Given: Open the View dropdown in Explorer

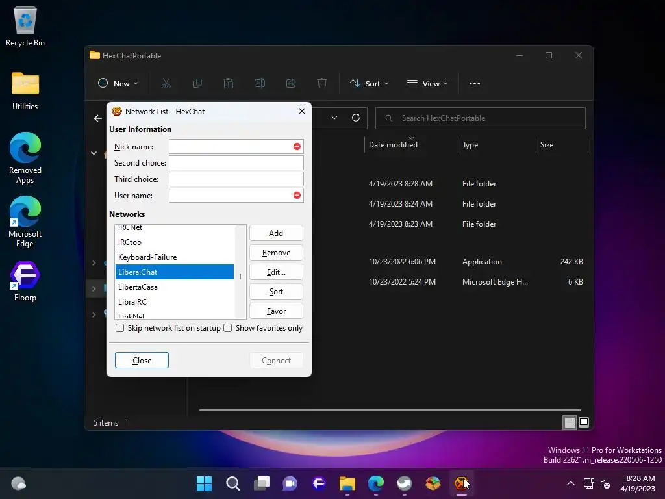Looking at the screenshot, I should pos(427,84).
